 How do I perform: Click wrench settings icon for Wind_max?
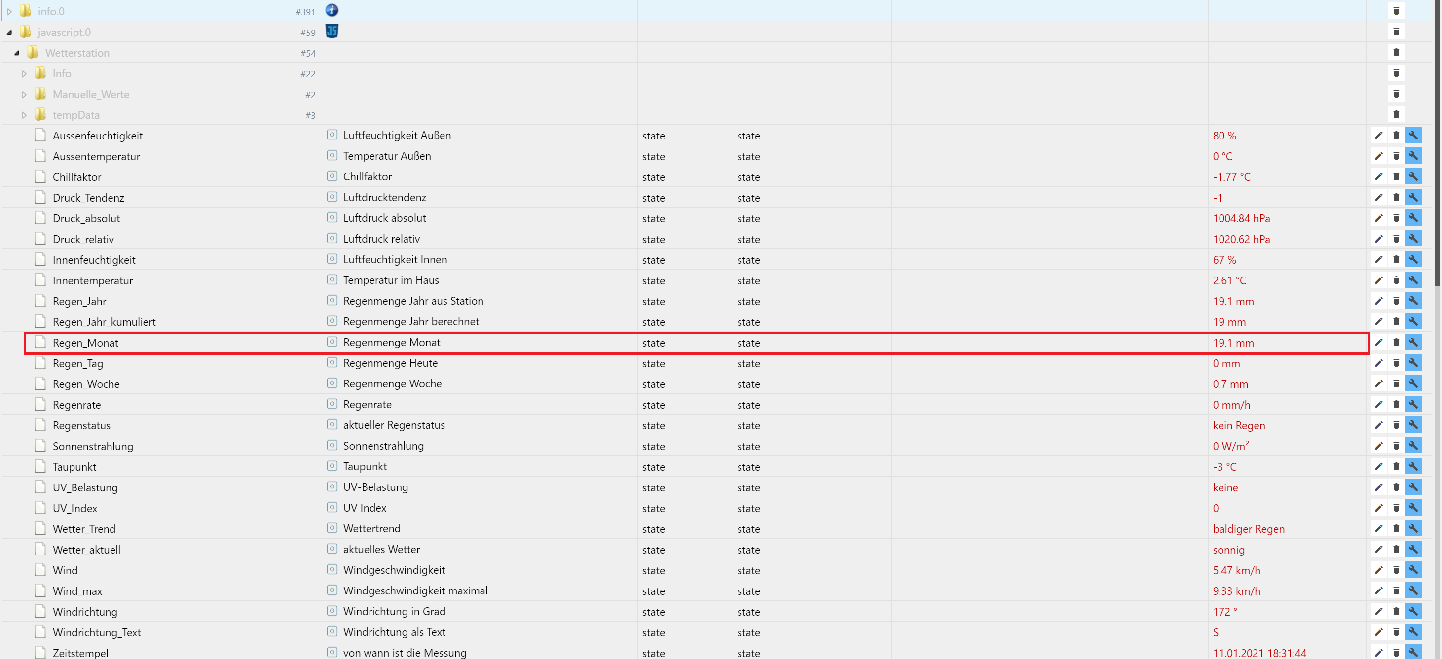[x=1413, y=591]
